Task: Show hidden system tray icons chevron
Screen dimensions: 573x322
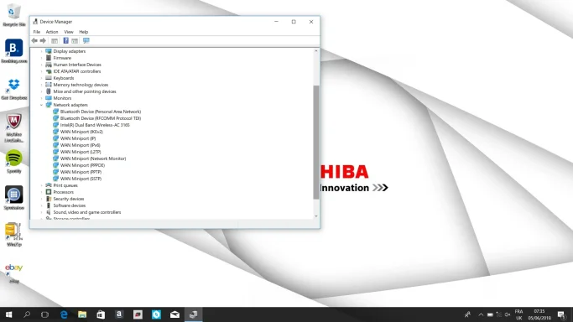Action: point(481,314)
